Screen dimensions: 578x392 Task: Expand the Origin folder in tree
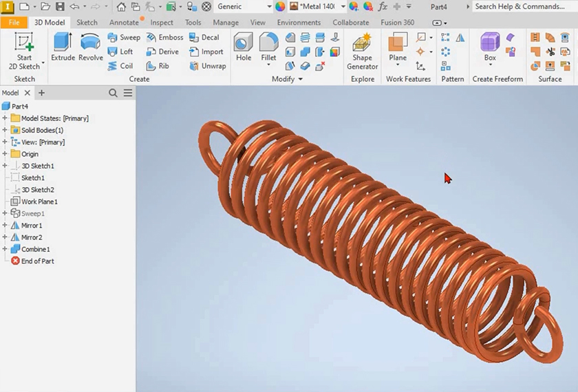(5, 154)
